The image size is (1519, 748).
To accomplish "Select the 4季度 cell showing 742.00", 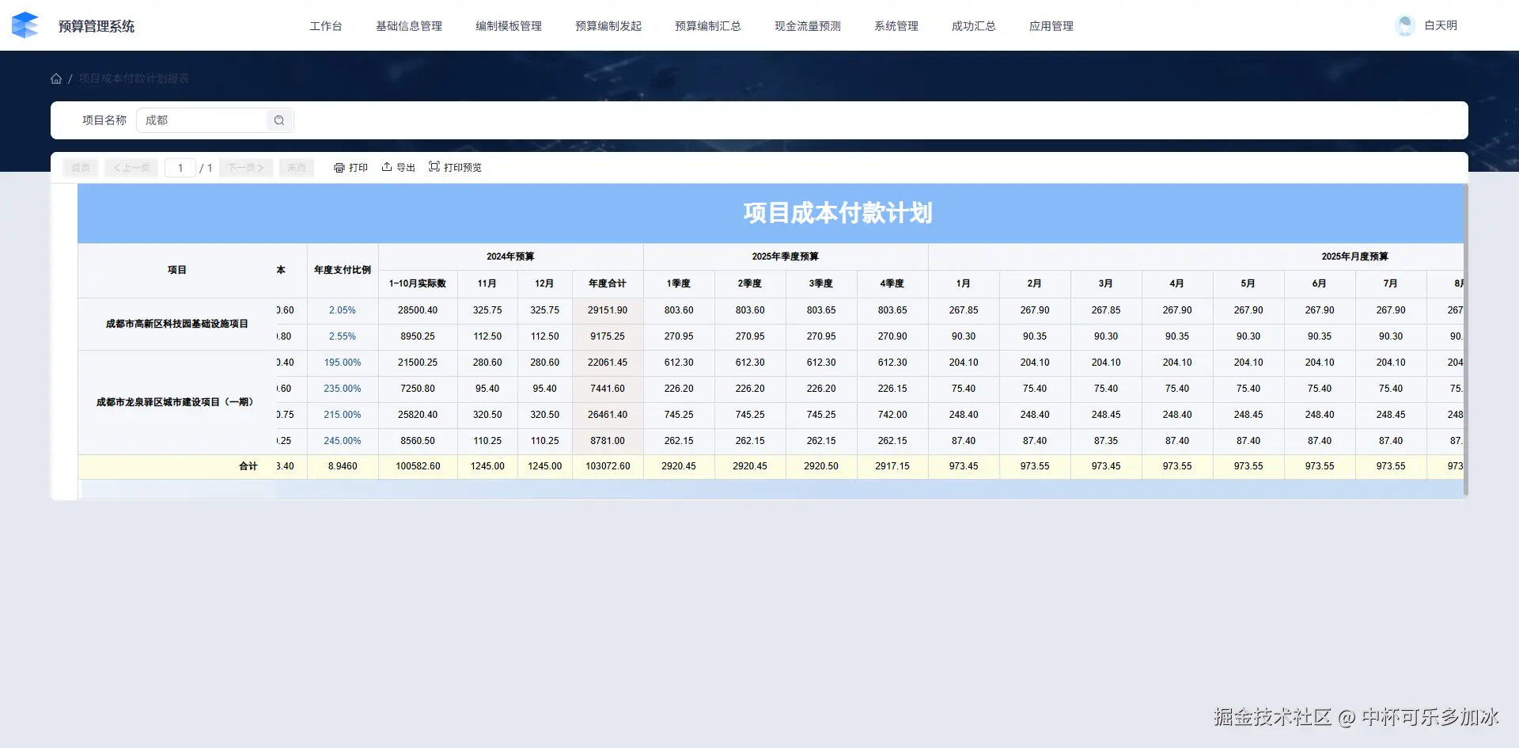I will coord(892,415).
